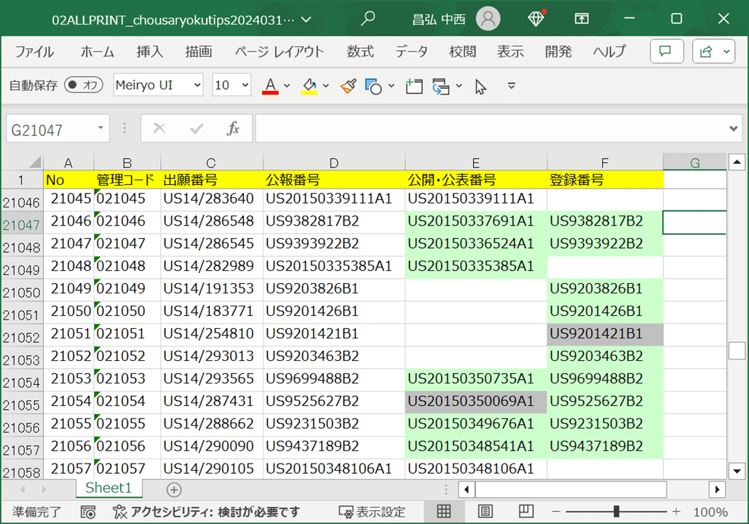Click the 100% zoom level
This screenshot has height=524, width=749.
tap(710, 512)
